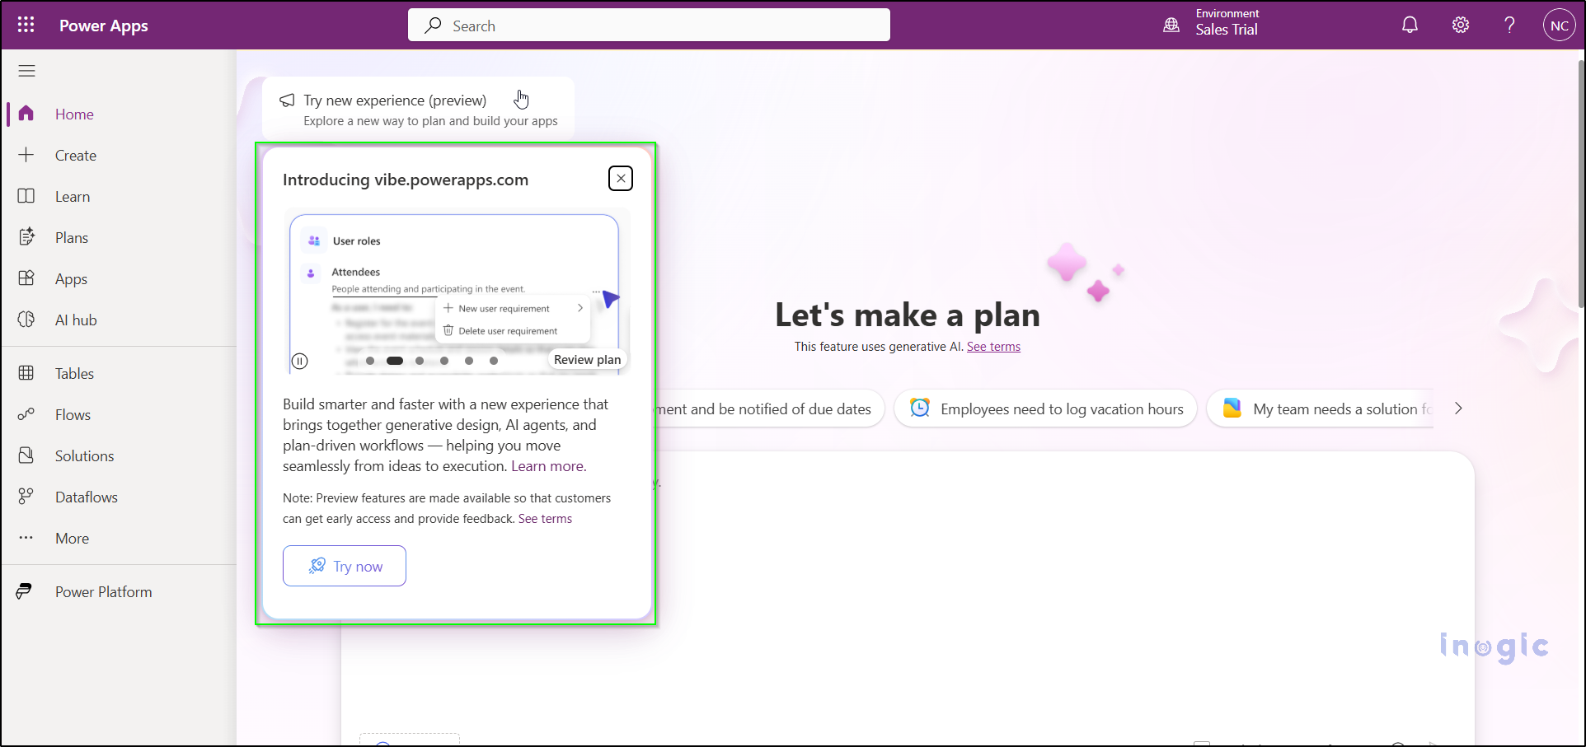Show more suggestions with right chevron arrow
The width and height of the screenshot is (1586, 747).
point(1458,408)
